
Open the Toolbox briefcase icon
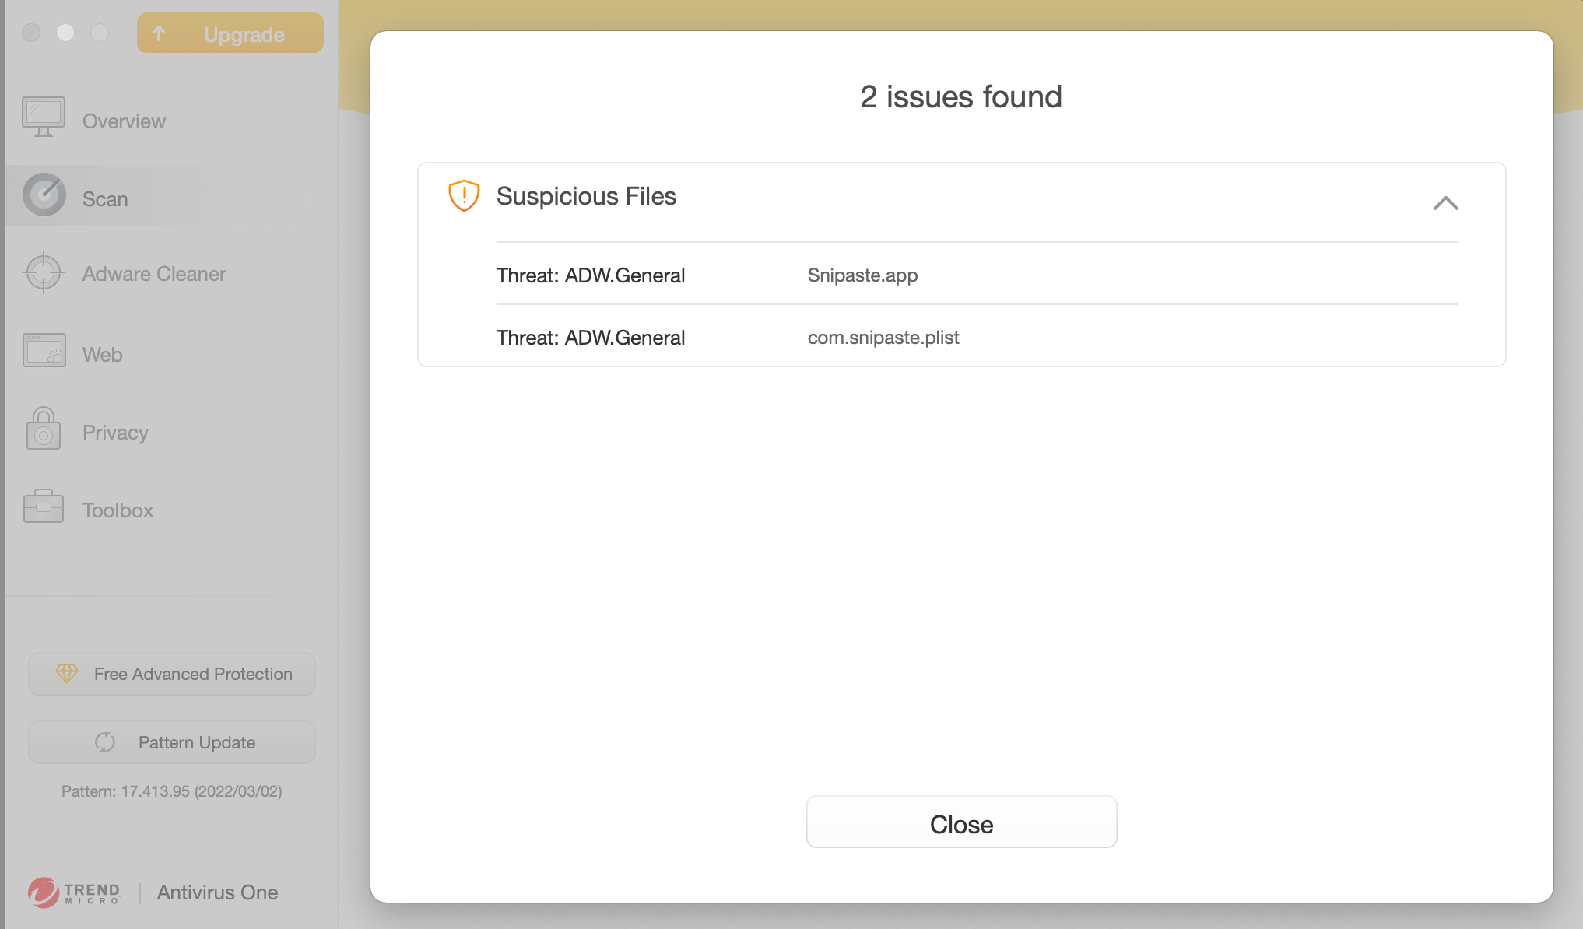44,507
